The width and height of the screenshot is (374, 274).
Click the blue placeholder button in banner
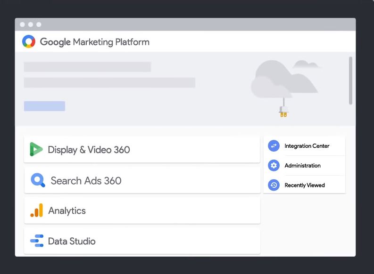[44, 106]
